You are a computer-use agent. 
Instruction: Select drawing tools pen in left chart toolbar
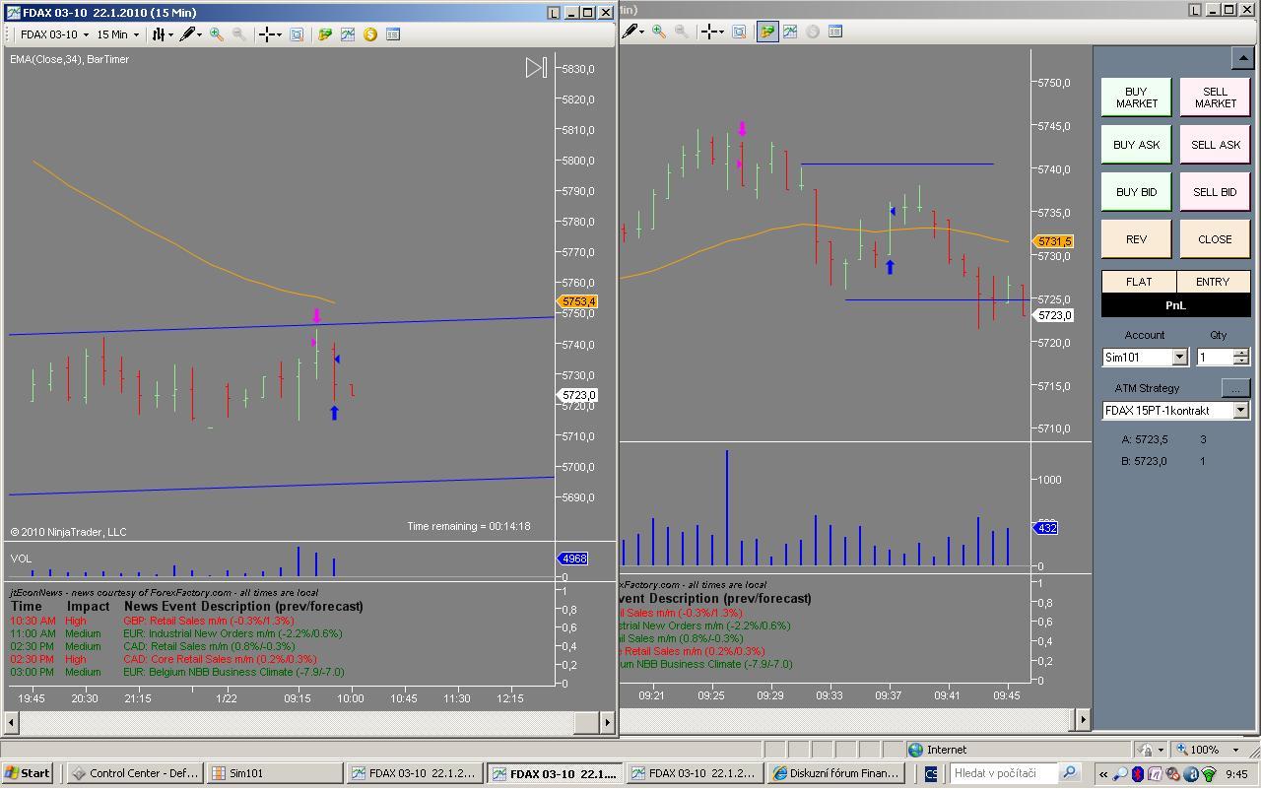190,34
